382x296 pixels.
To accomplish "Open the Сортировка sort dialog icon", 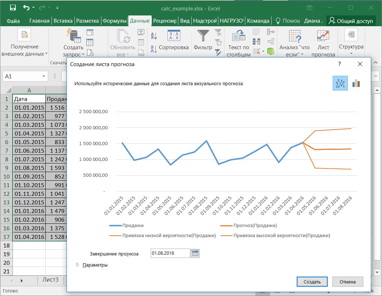I will pyautogui.click(x=174, y=36).
